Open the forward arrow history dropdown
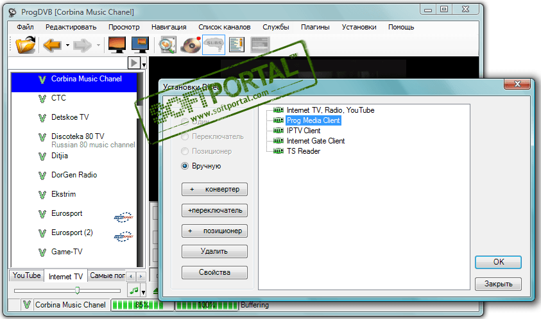Screen dimensions: 541x319 98,45
